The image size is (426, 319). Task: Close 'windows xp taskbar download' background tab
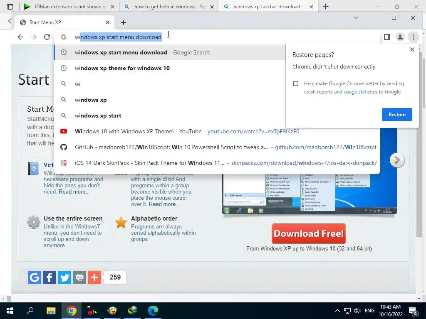[311, 7]
